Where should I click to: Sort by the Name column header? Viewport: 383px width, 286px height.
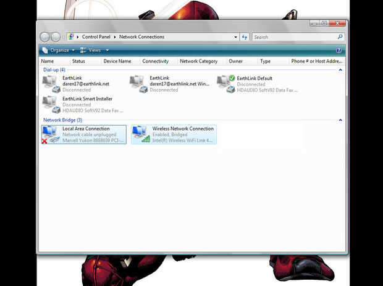pos(48,61)
